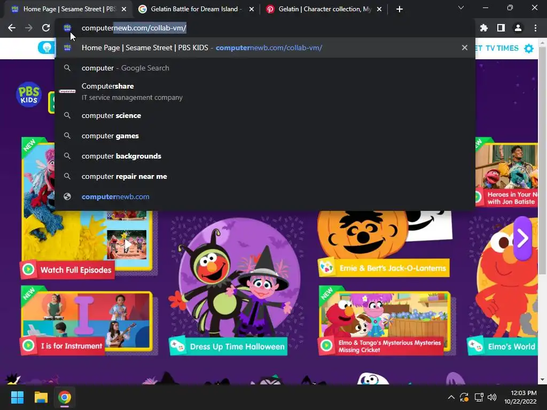Open the Chrome profile avatar icon
Image resolution: width=547 pixels, height=410 pixels.
518,28
